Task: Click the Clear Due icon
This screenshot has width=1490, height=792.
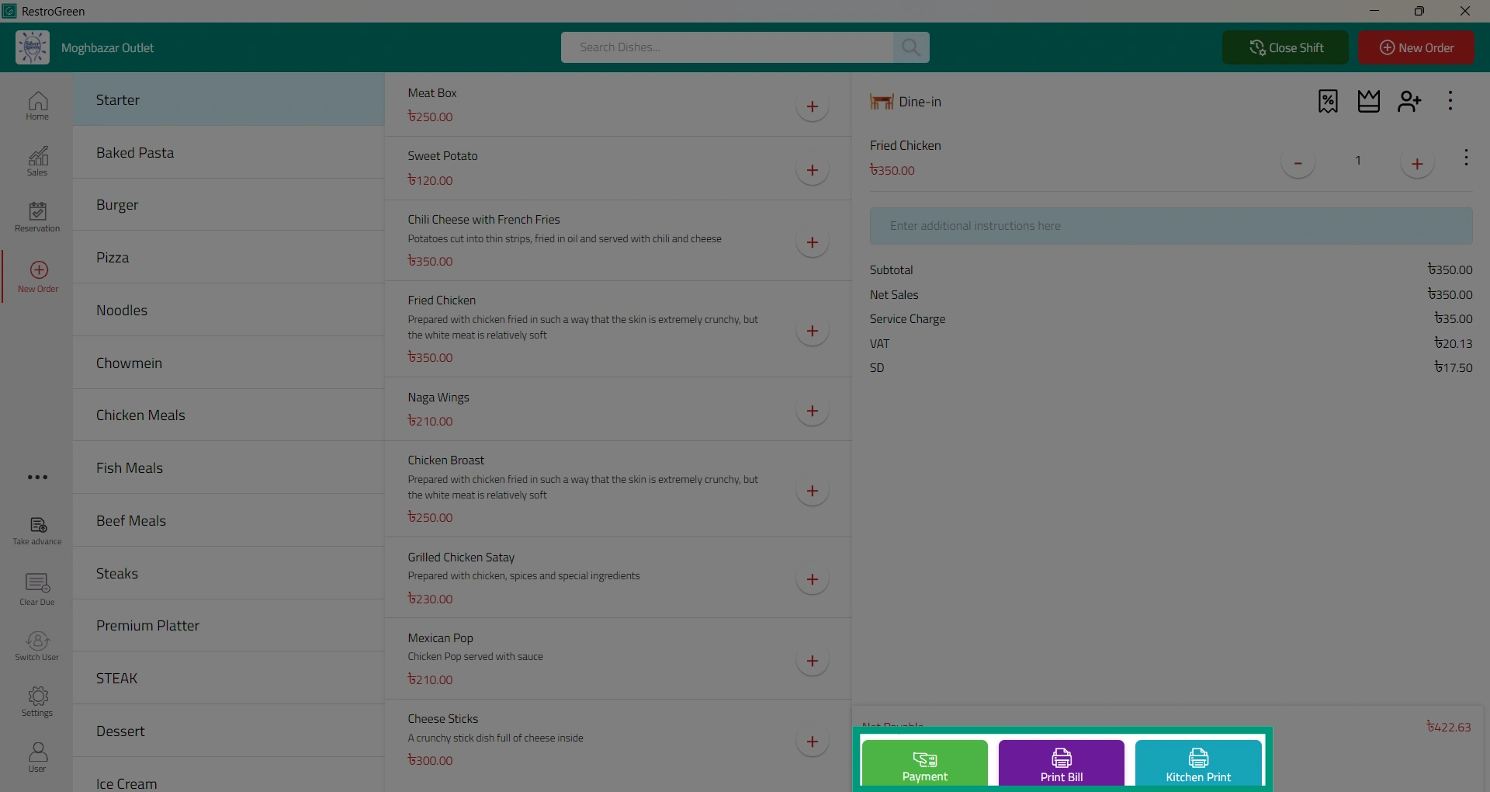Action: [37, 589]
